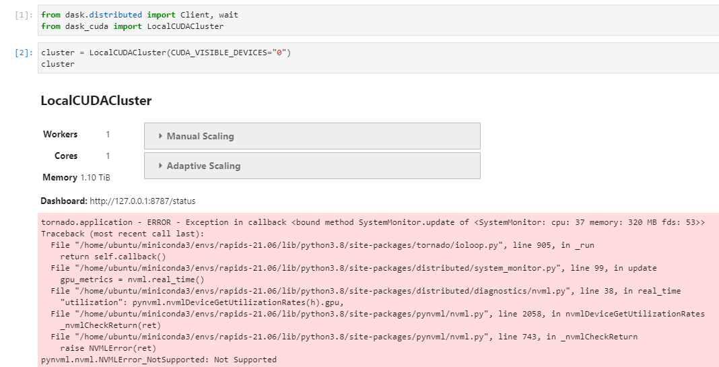Screen dimensions: 719x367
Task: Click the LocalCUDACluster heading
Action: [x=96, y=101]
